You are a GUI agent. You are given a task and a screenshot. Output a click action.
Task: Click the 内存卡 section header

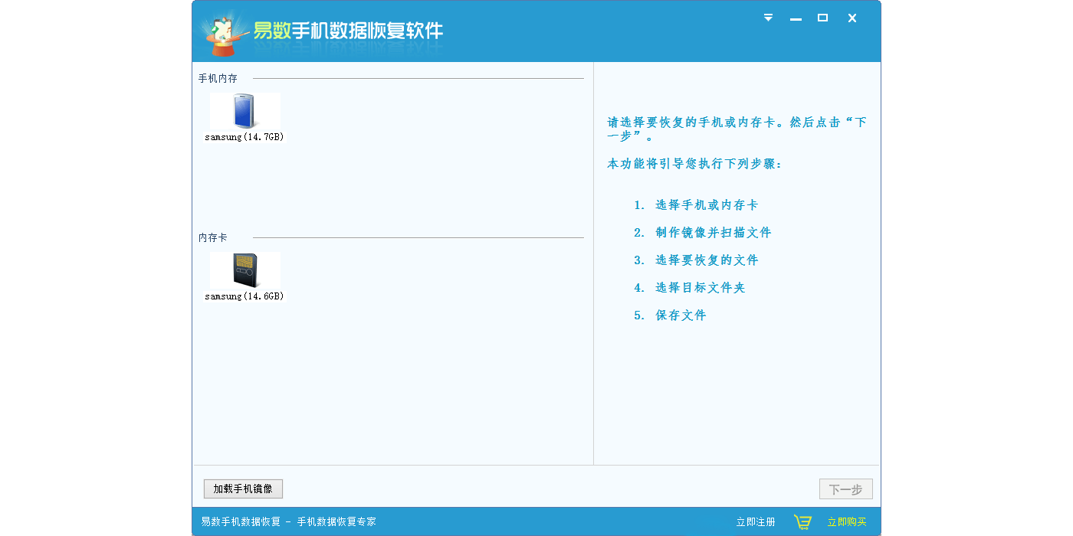click(213, 238)
